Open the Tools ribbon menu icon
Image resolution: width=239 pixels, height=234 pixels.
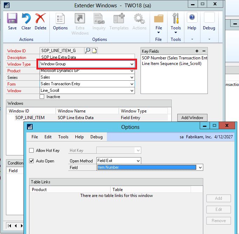[x=176, y=19]
